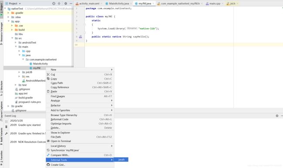283x168 pixels.
Task: Choose Create Gist... menu item
Action: tap(80, 165)
